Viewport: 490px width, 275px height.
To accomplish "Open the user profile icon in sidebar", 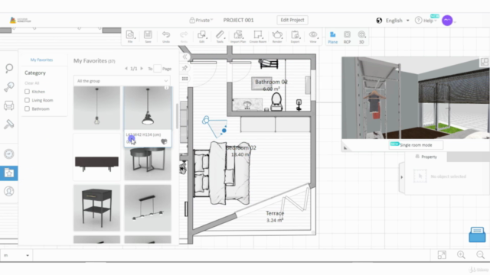I will pyautogui.click(x=9, y=191).
